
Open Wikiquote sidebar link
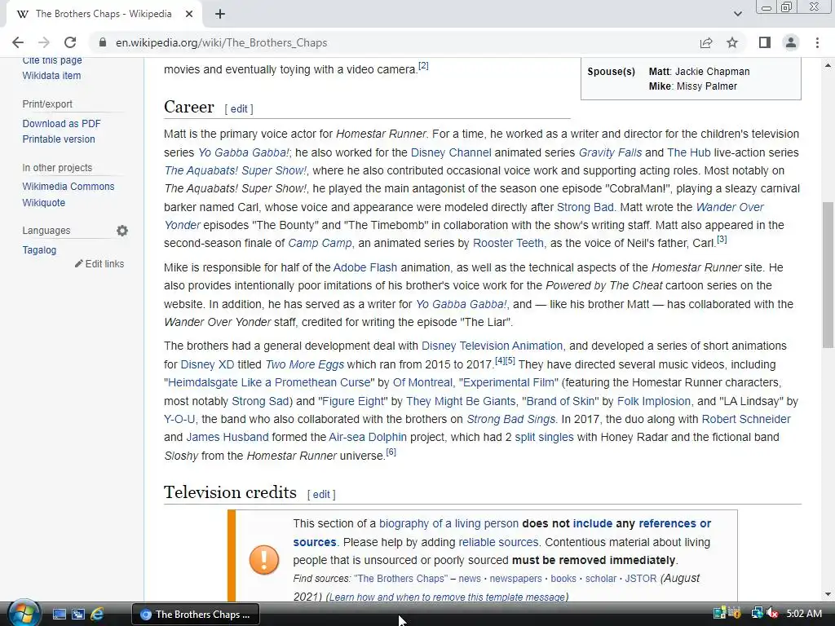[44, 203]
